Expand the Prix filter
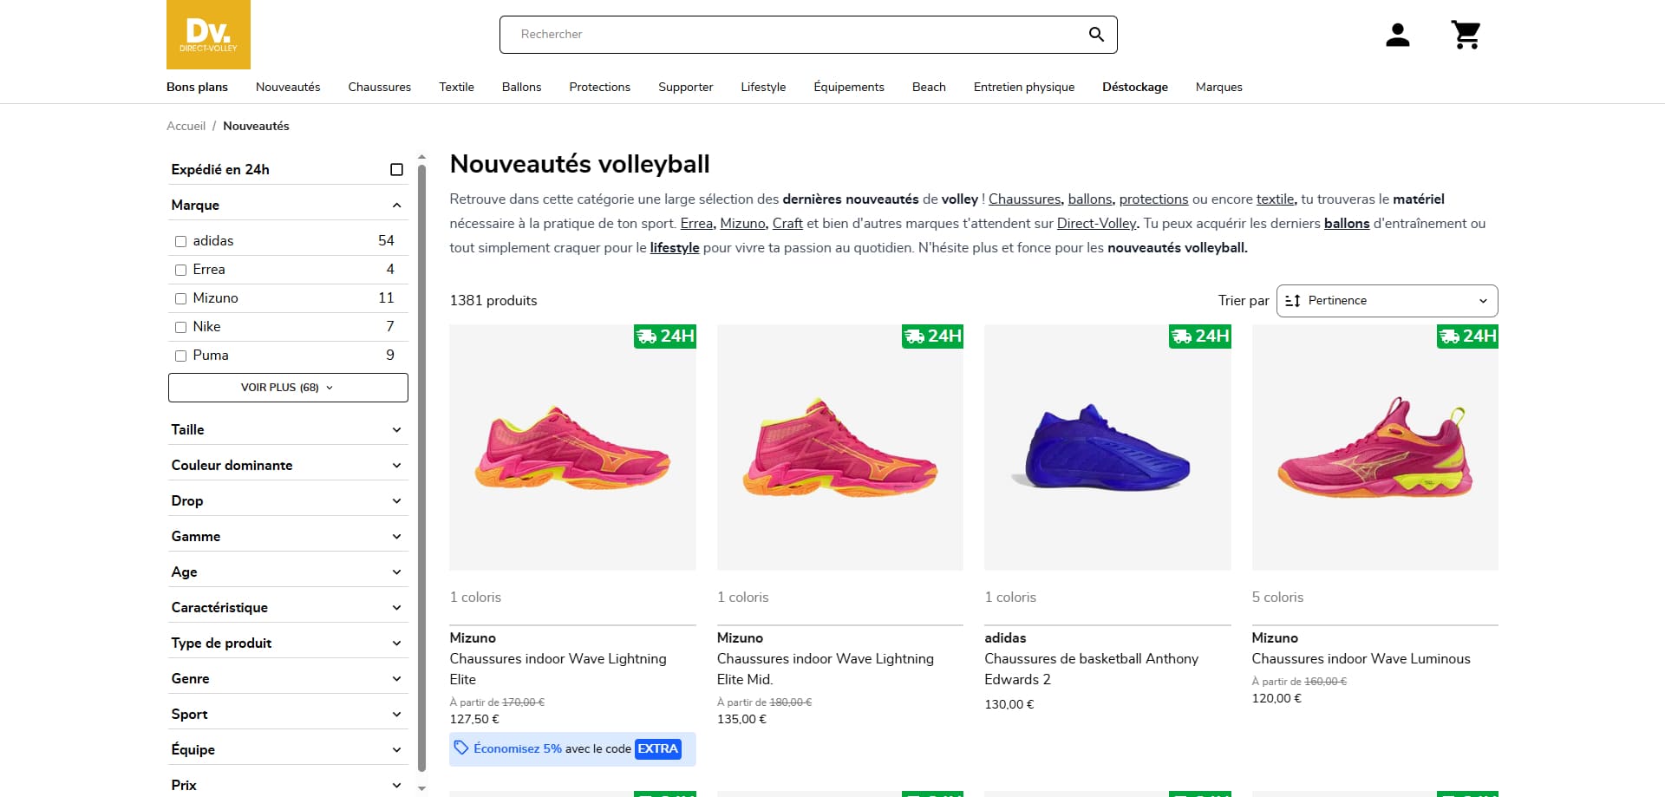 (x=287, y=785)
